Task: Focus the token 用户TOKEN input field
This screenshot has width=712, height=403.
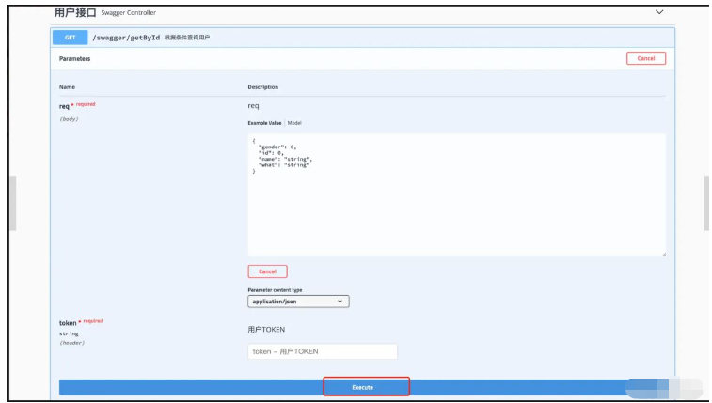Action: pyautogui.click(x=323, y=351)
